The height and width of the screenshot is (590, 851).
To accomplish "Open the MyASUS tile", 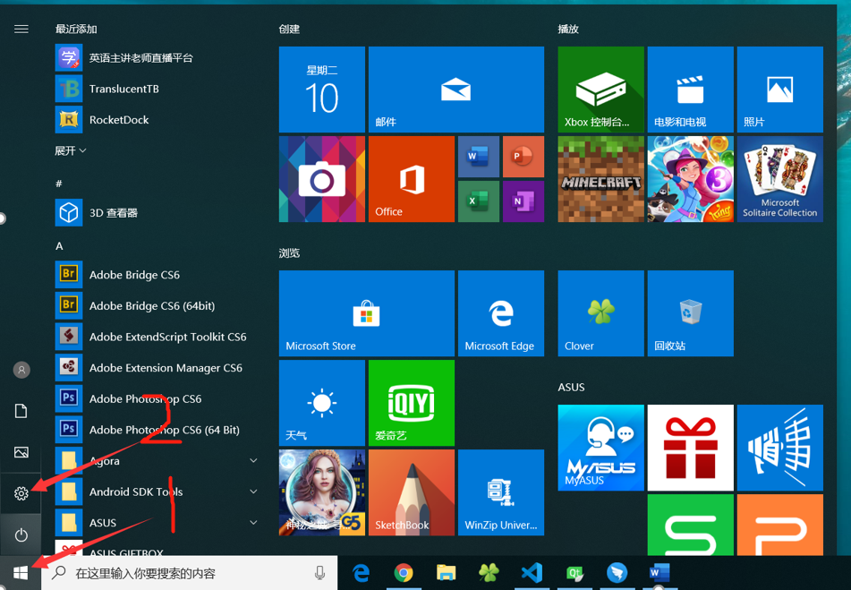I will [x=600, y=448].
